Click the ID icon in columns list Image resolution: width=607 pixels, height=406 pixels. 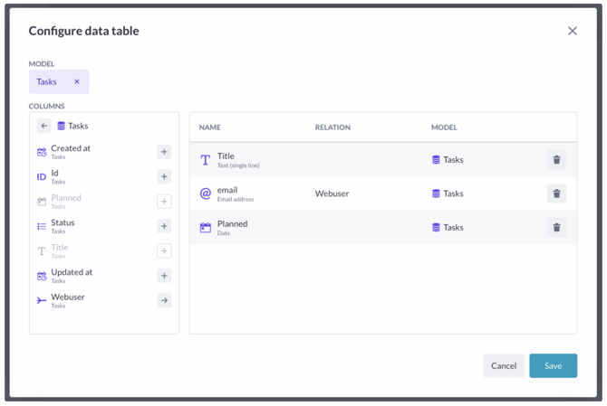42,177
